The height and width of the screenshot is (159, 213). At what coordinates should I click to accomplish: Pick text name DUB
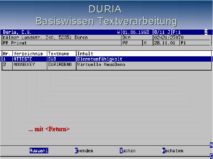(x=52, y=59)
